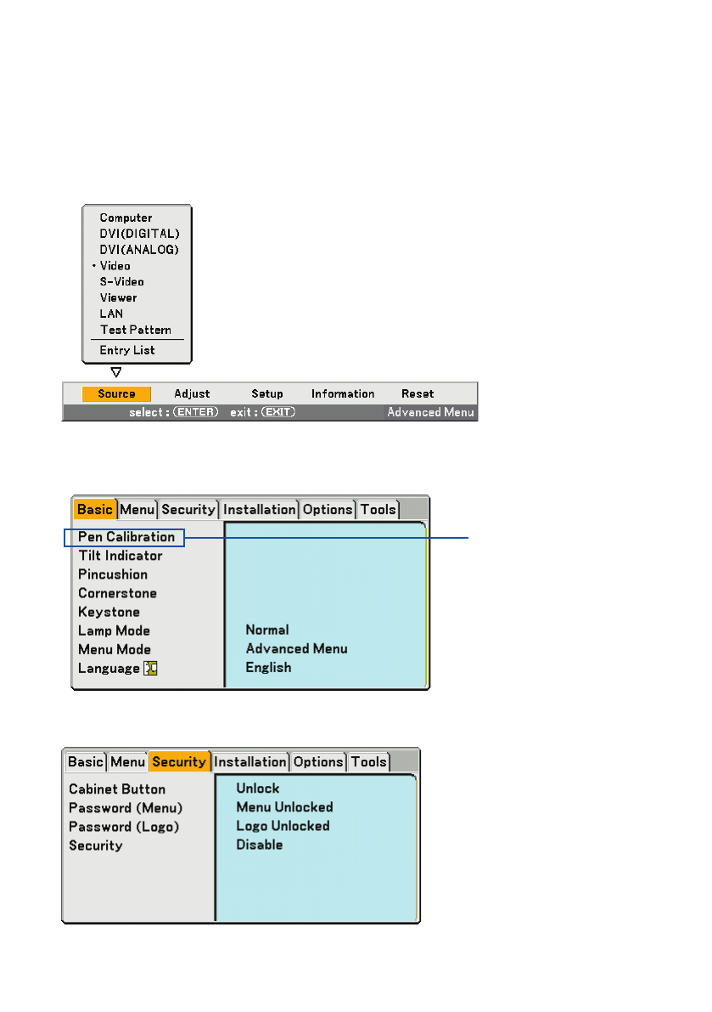Click Reset in the menu bar
712x1012 pixels.
(x=418, y=394)
